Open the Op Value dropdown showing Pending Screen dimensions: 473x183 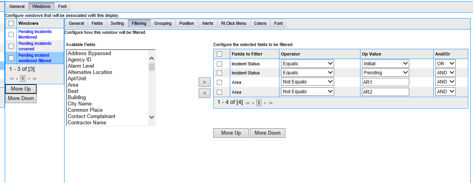386,72
